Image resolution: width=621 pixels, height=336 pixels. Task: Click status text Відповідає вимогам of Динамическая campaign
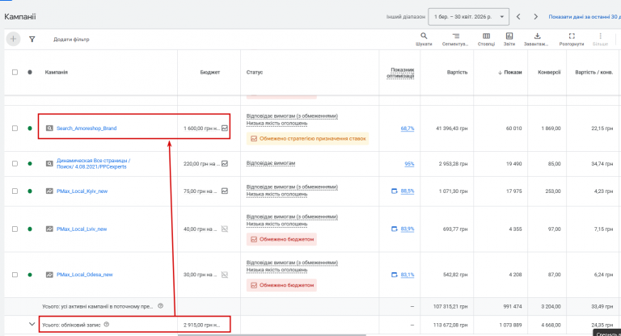(271, 163)
